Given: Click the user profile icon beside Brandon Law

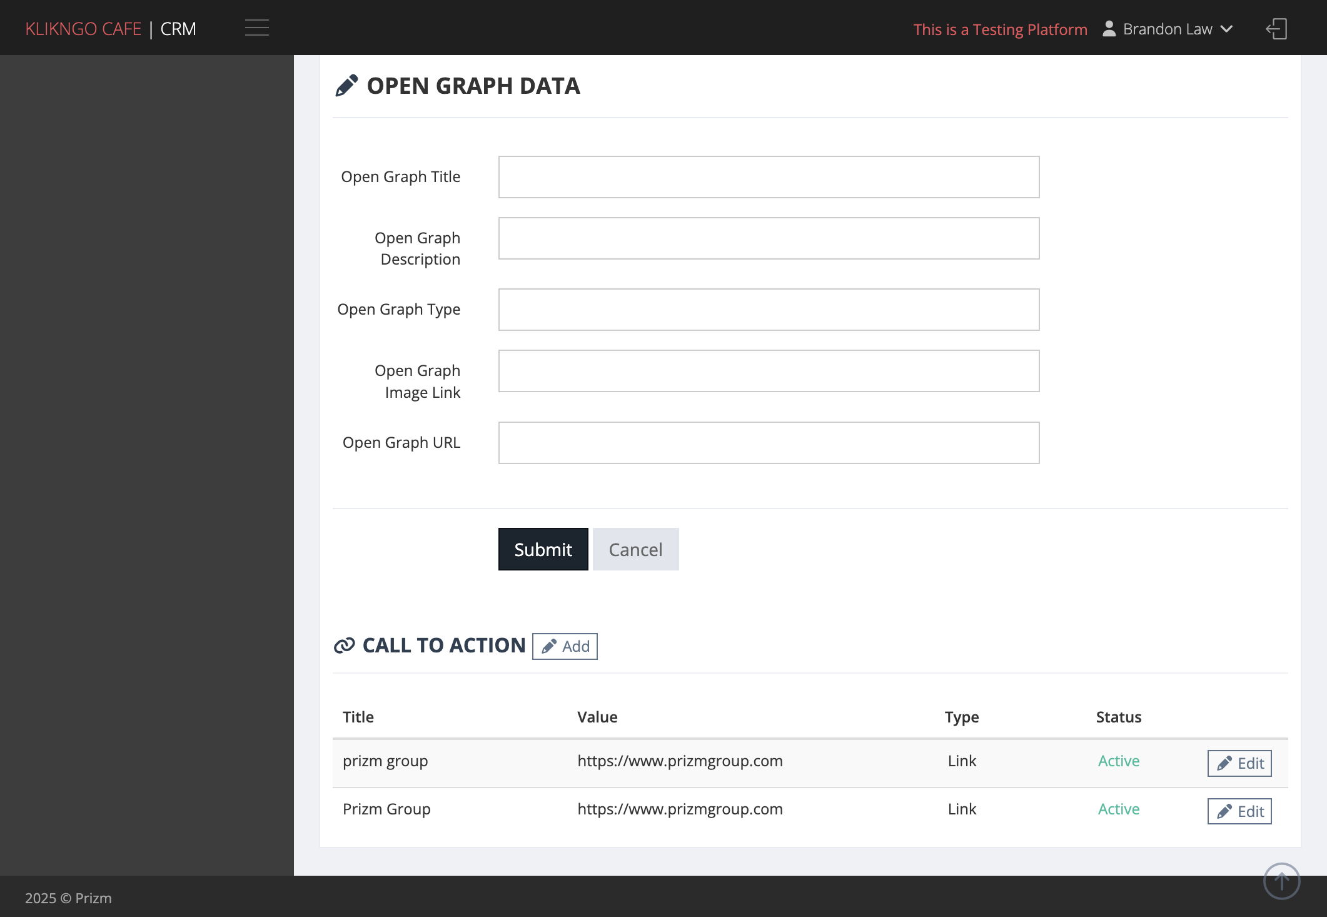Looking at the screenshot, I should click(x=1109, y=29).
